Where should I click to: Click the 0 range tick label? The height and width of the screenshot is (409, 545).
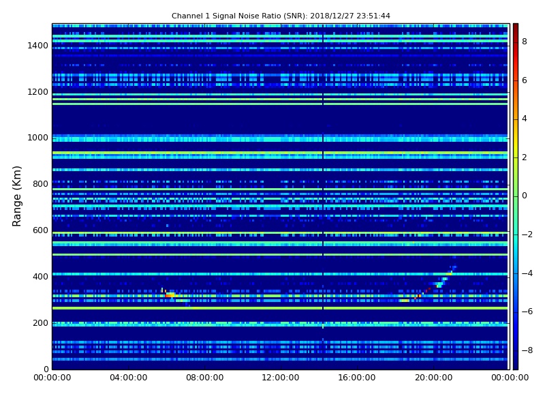46,369
